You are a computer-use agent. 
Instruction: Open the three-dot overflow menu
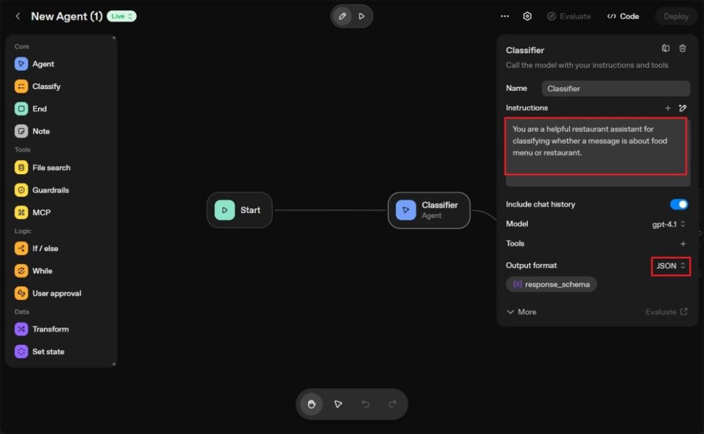(504, 16)
